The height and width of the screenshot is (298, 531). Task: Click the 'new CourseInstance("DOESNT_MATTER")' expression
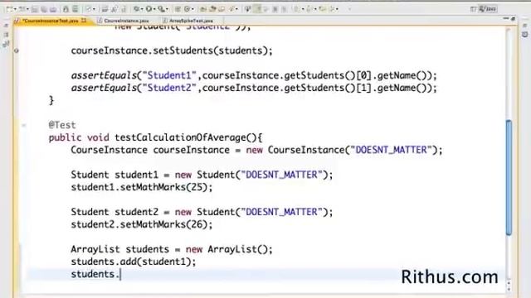click(342, 150)
